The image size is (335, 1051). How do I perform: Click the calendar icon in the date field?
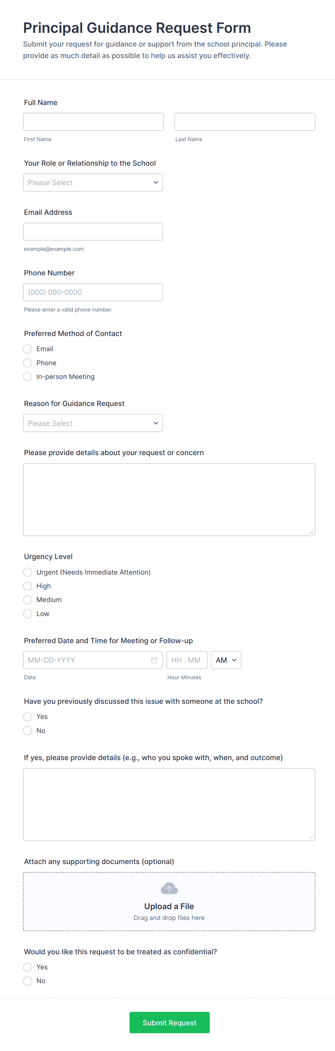[x=154, y=660]
